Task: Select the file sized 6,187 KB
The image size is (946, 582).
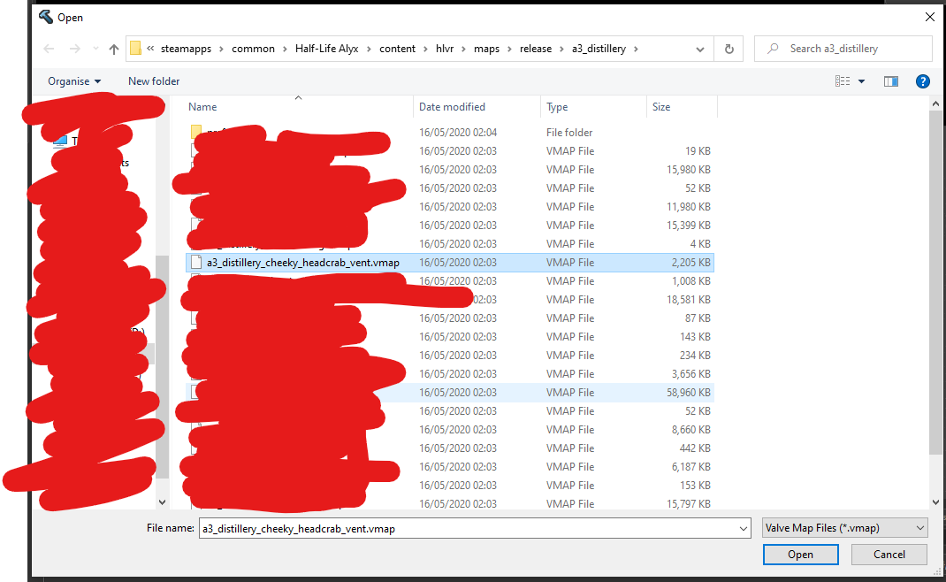Action: 450,467
